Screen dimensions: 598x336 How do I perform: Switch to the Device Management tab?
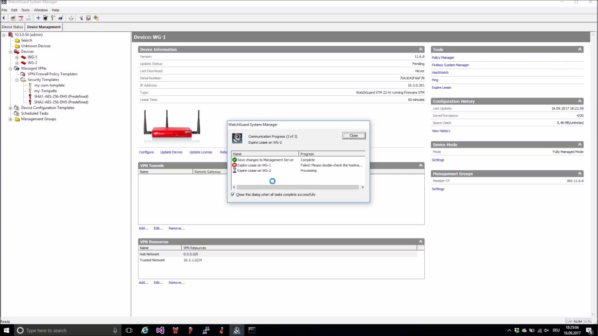click(43, 27)
